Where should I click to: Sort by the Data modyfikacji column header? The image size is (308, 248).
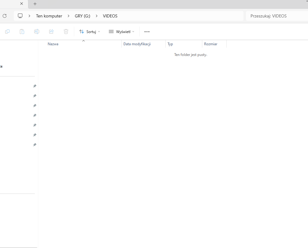(137, 44)
